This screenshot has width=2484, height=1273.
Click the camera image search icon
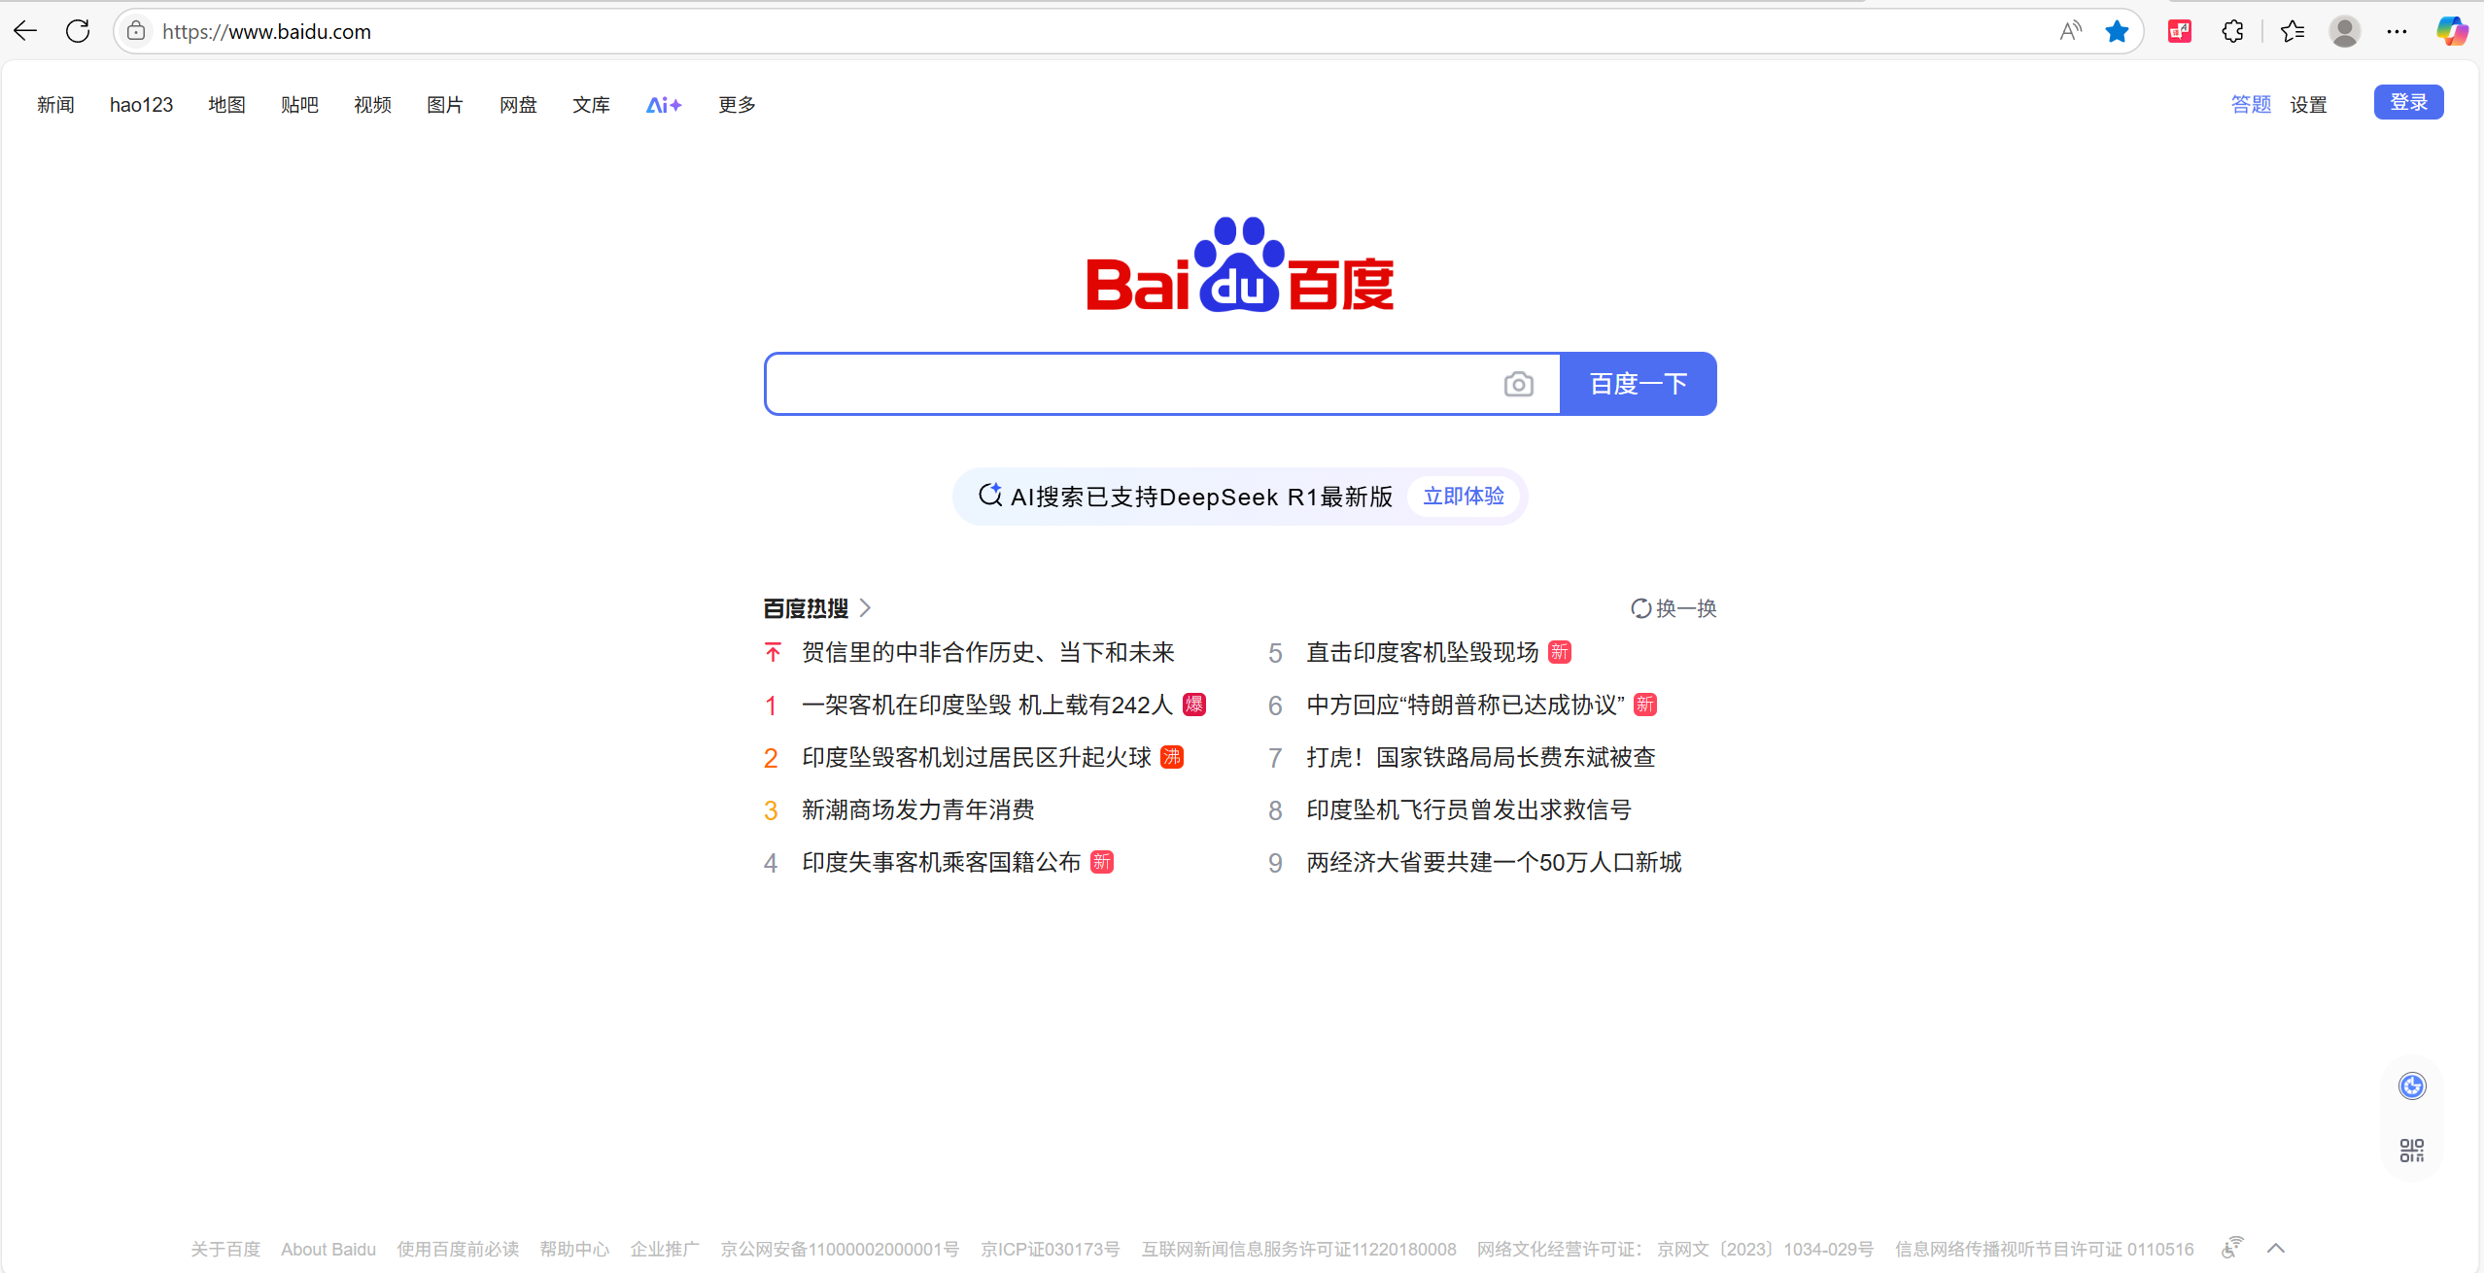coord(1518,385)
